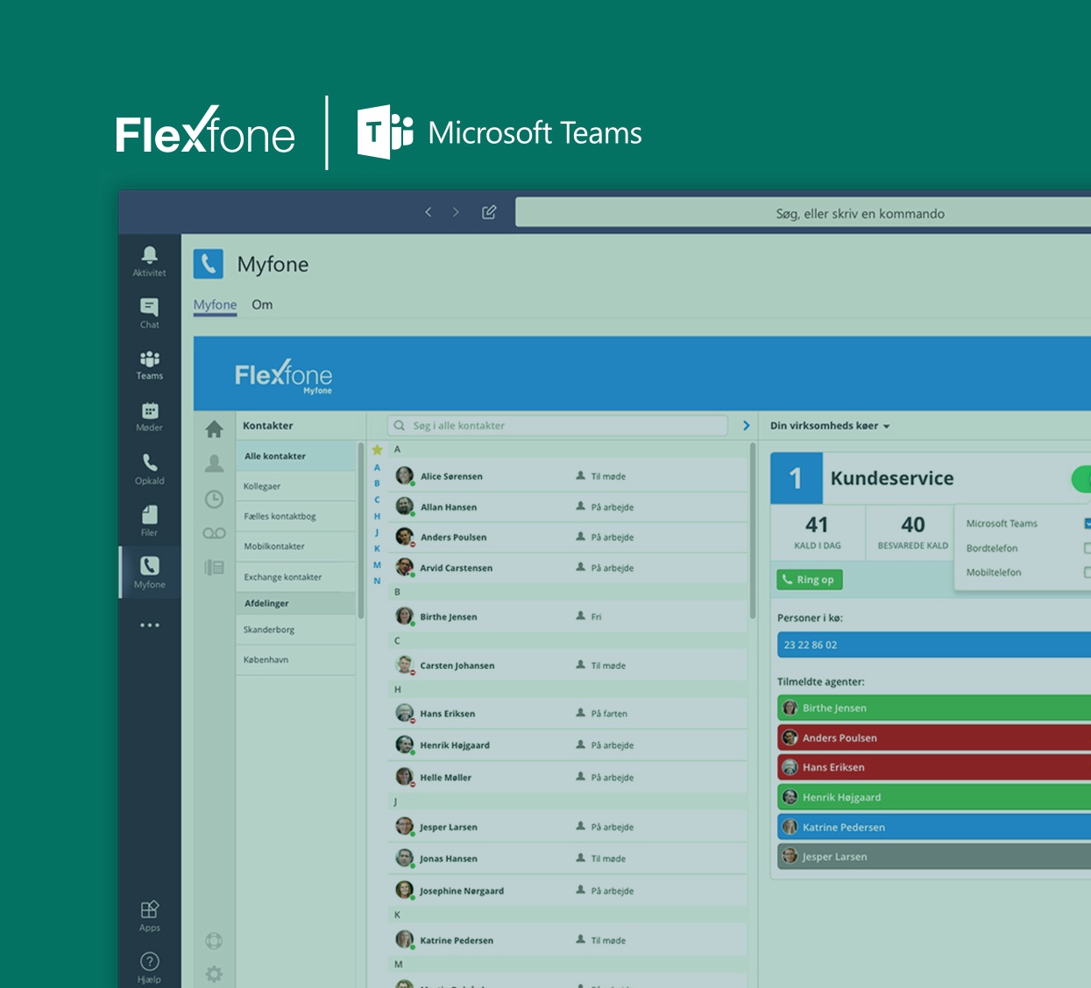Select Kollegaer category
1091x988 pixels.
[x=296, y=487]
